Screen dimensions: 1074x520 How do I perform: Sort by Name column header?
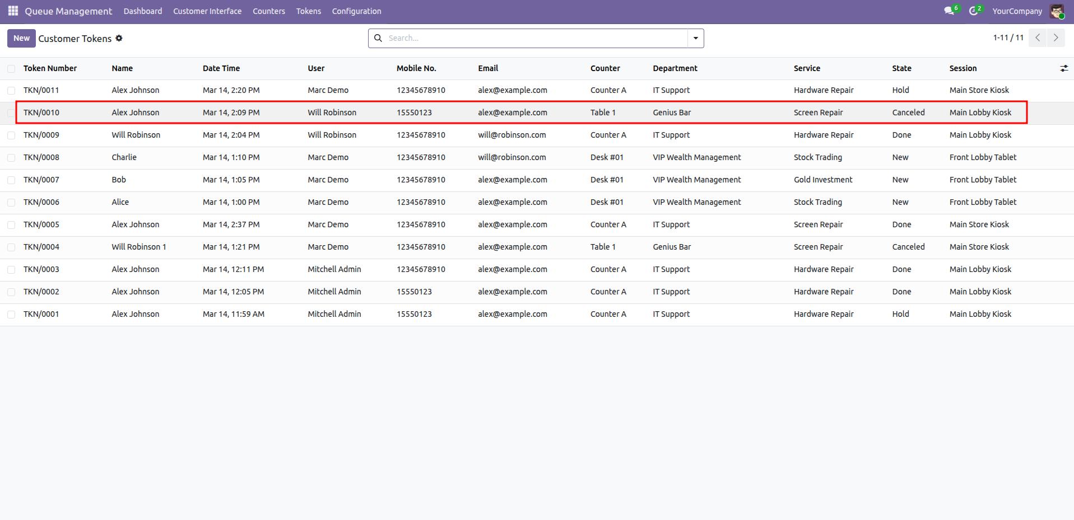click(122, 68)
